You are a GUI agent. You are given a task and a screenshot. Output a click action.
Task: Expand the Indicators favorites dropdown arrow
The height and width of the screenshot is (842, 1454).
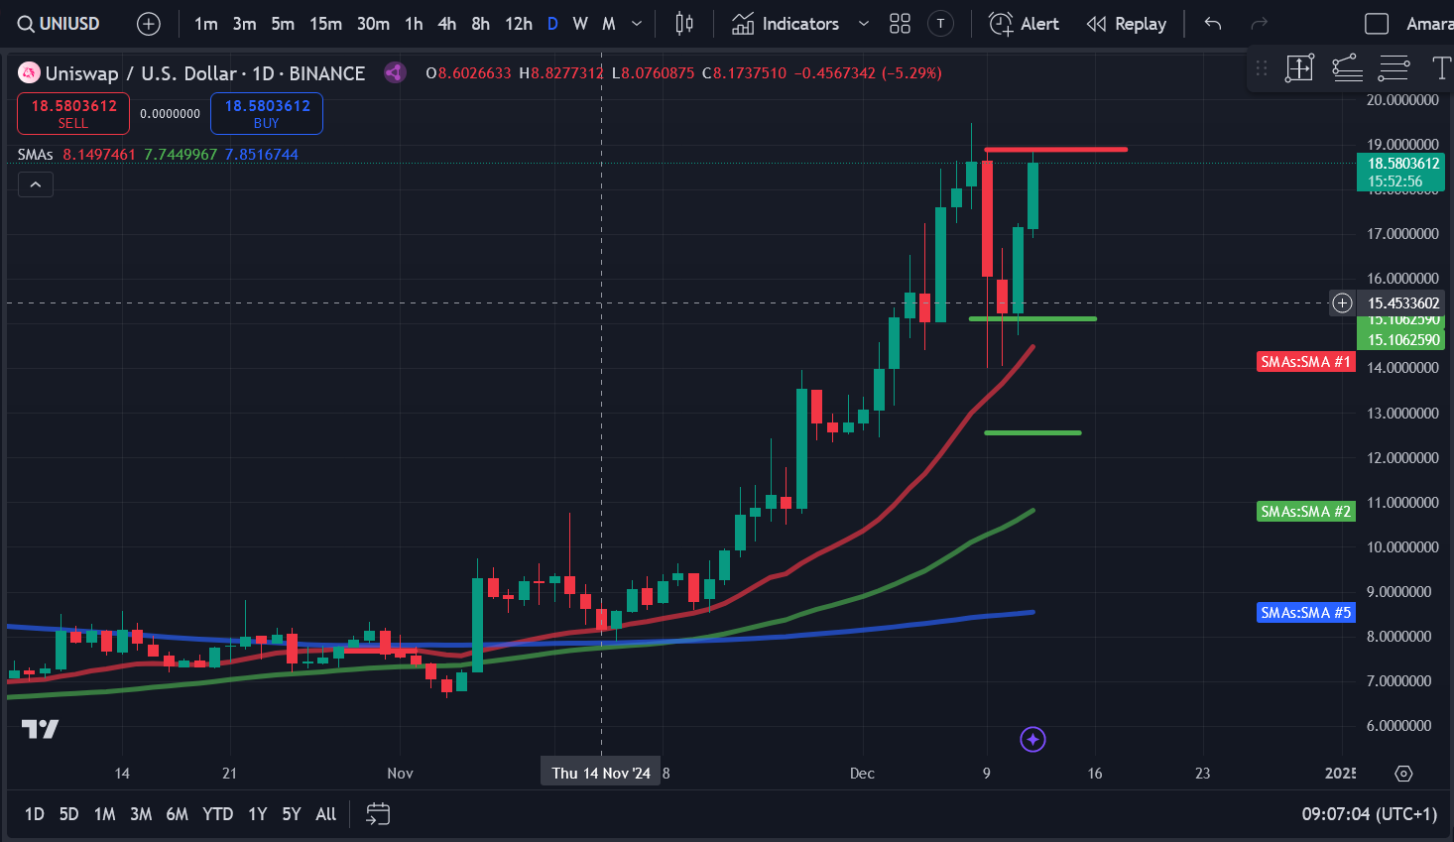[x=864, y=24]
